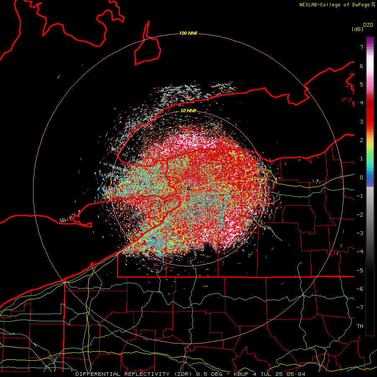The image size is (377, 377).
Task: Click the legend value "-7"
Action: point(360,307)
